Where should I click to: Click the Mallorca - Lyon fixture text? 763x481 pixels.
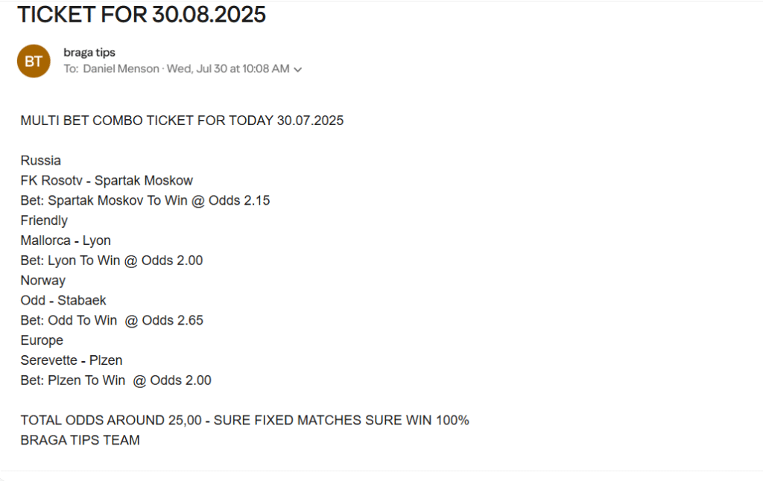click(66, 241)
